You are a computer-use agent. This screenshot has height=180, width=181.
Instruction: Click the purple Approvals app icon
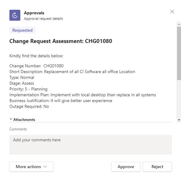click(x=15, y=15)
